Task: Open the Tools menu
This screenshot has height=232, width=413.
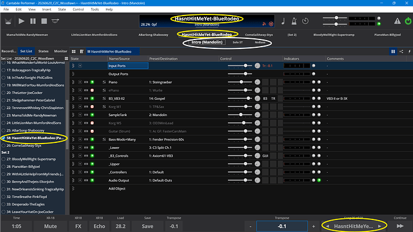Action: click(95, 9)
